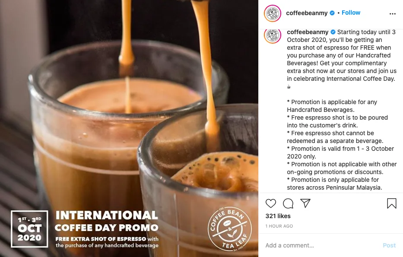Open the coffeebeanmy username in the header
This screenshot has height=257, width=403.
[x=307, y=13]
